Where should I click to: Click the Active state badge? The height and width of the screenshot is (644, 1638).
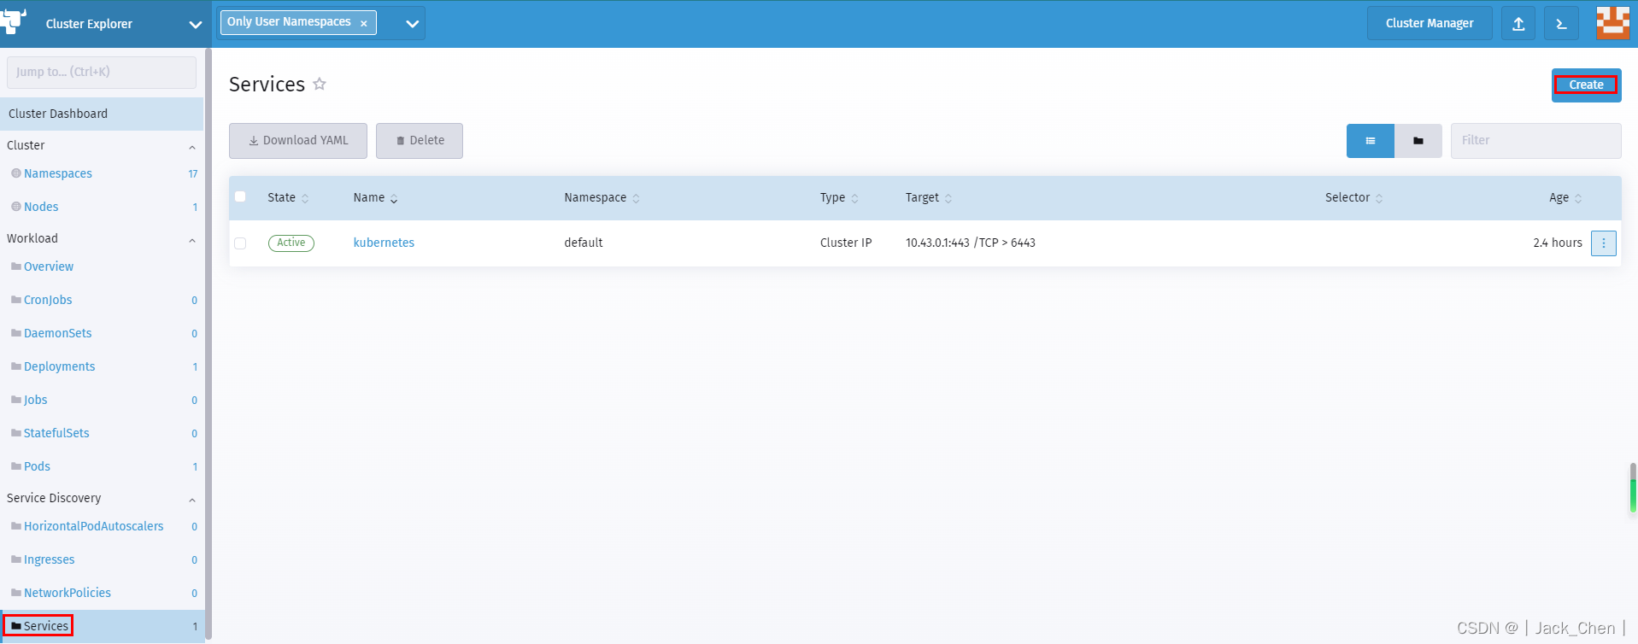(291, 243)
